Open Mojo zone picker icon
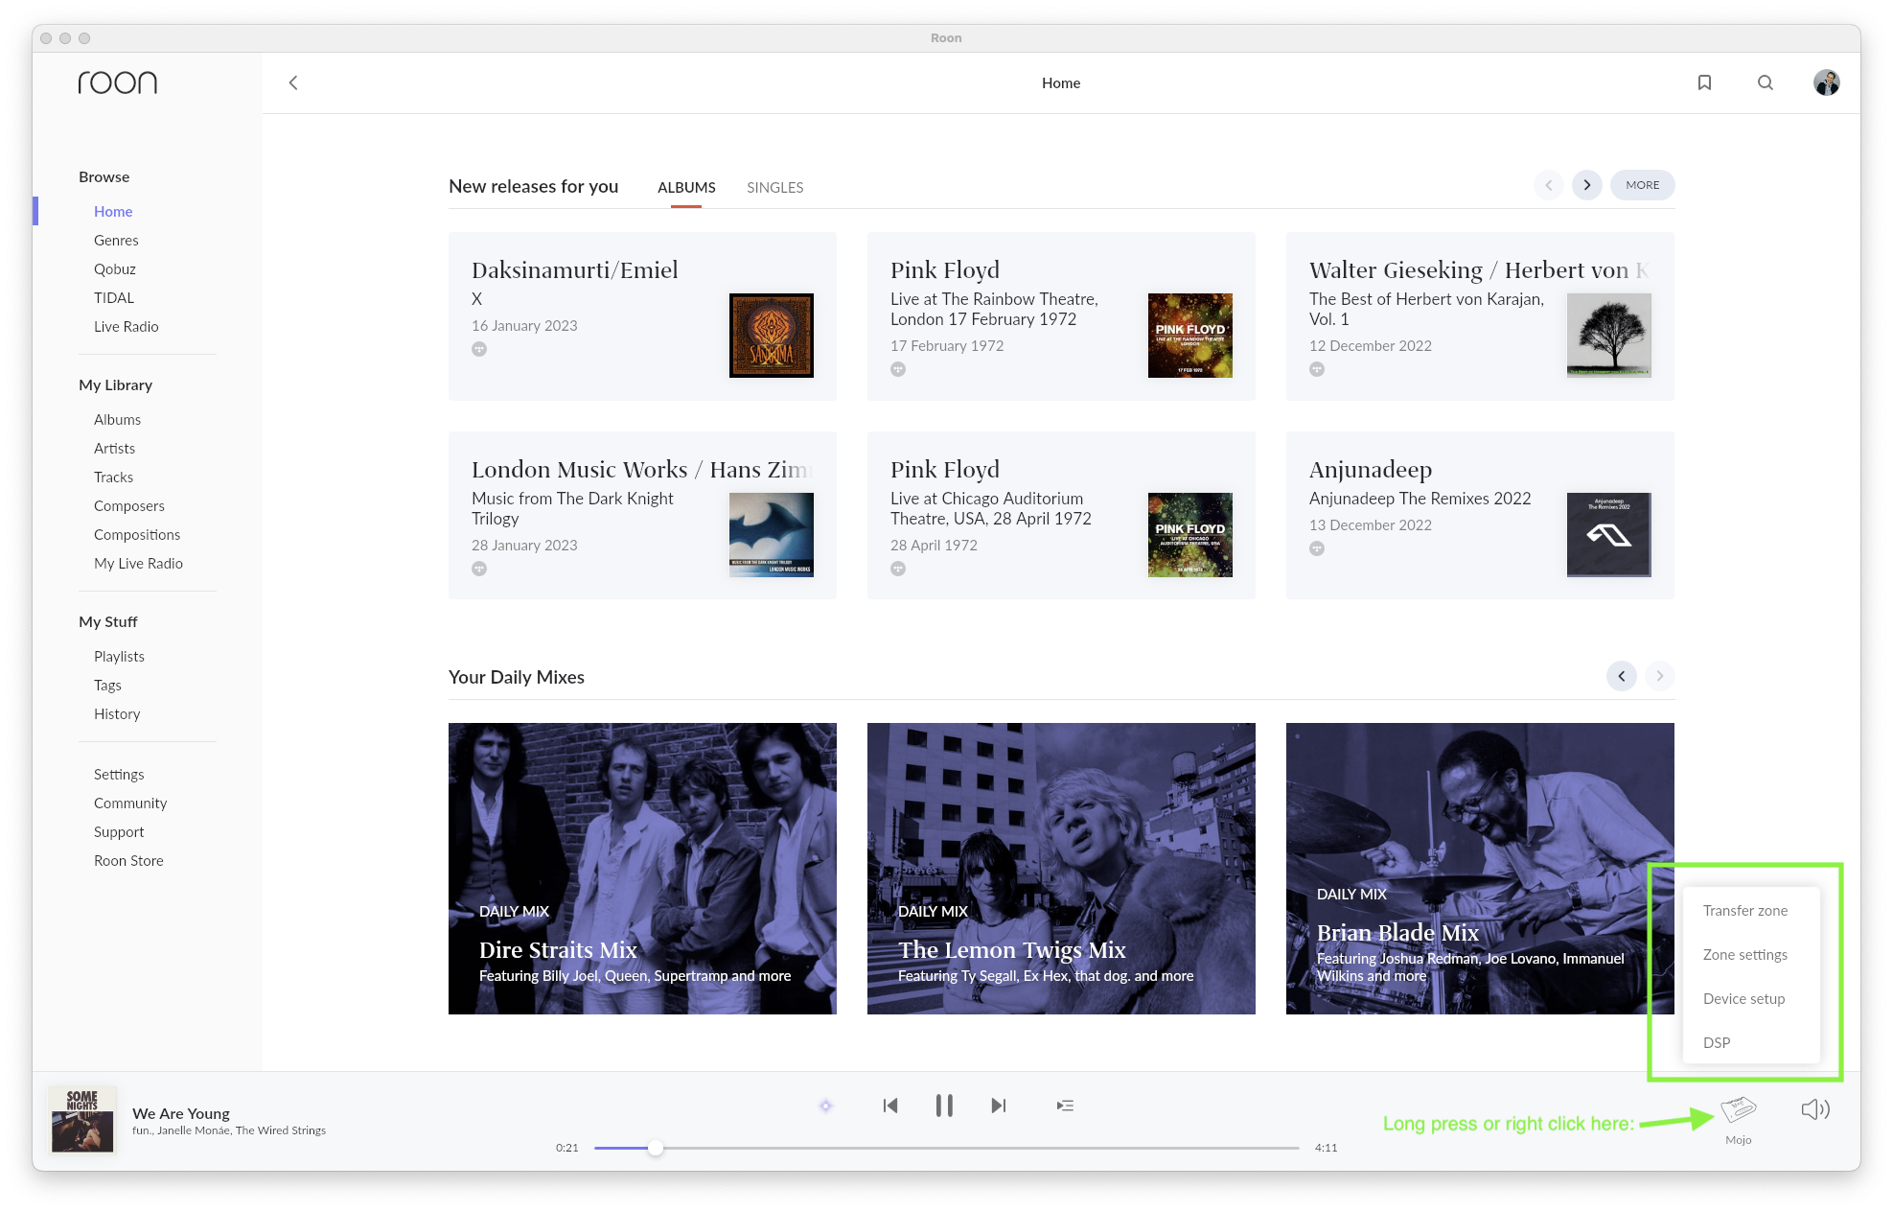The width and height of the screenshot is (1893, 1211). 1738,1110
